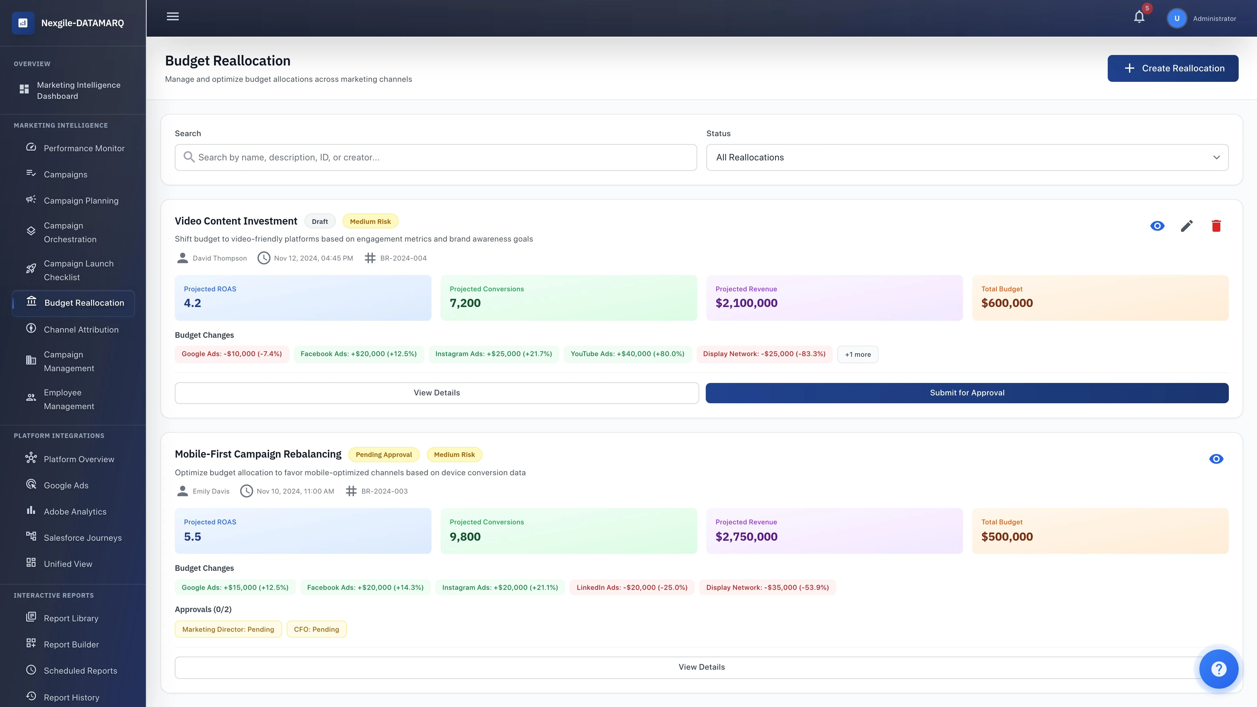Click the hamburger menu icon
This screenshot has width=1257, height=707.
pyautogui.click(x=173, y=17)
